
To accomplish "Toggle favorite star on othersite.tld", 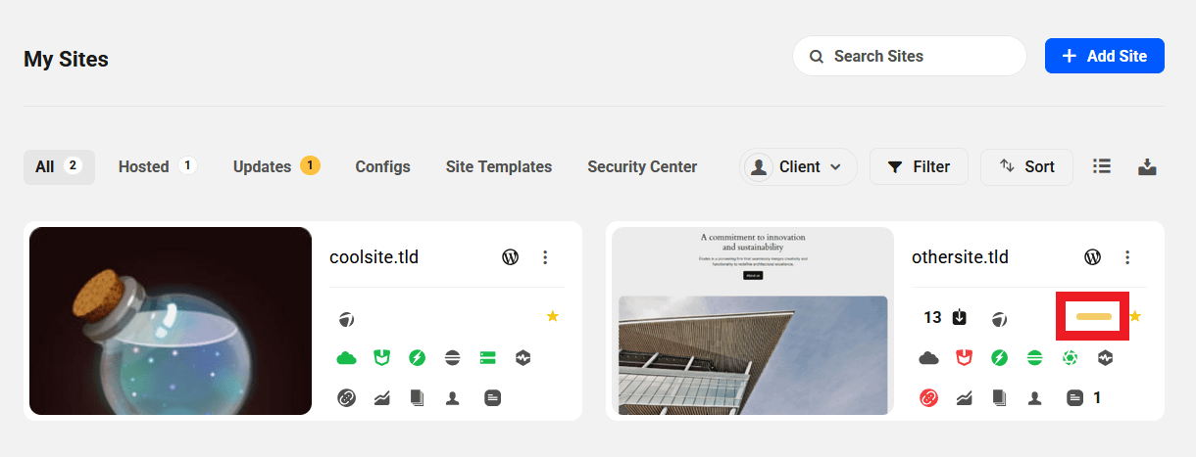I will coord(1135,316).
